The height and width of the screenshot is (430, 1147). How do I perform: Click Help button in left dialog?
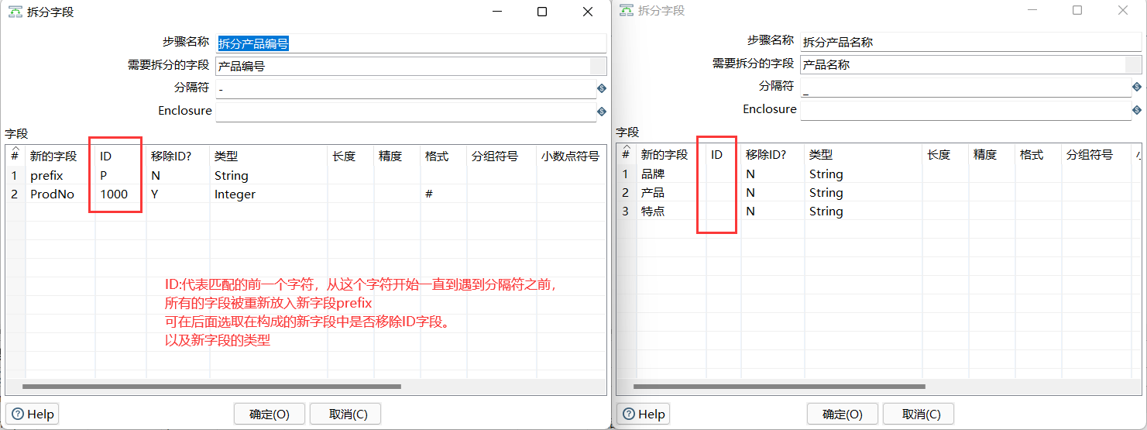point(33,414)
